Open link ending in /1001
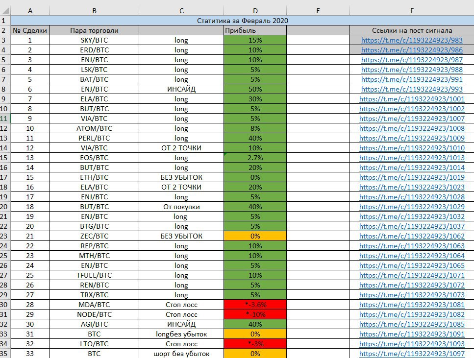 (x=412, y=99)
